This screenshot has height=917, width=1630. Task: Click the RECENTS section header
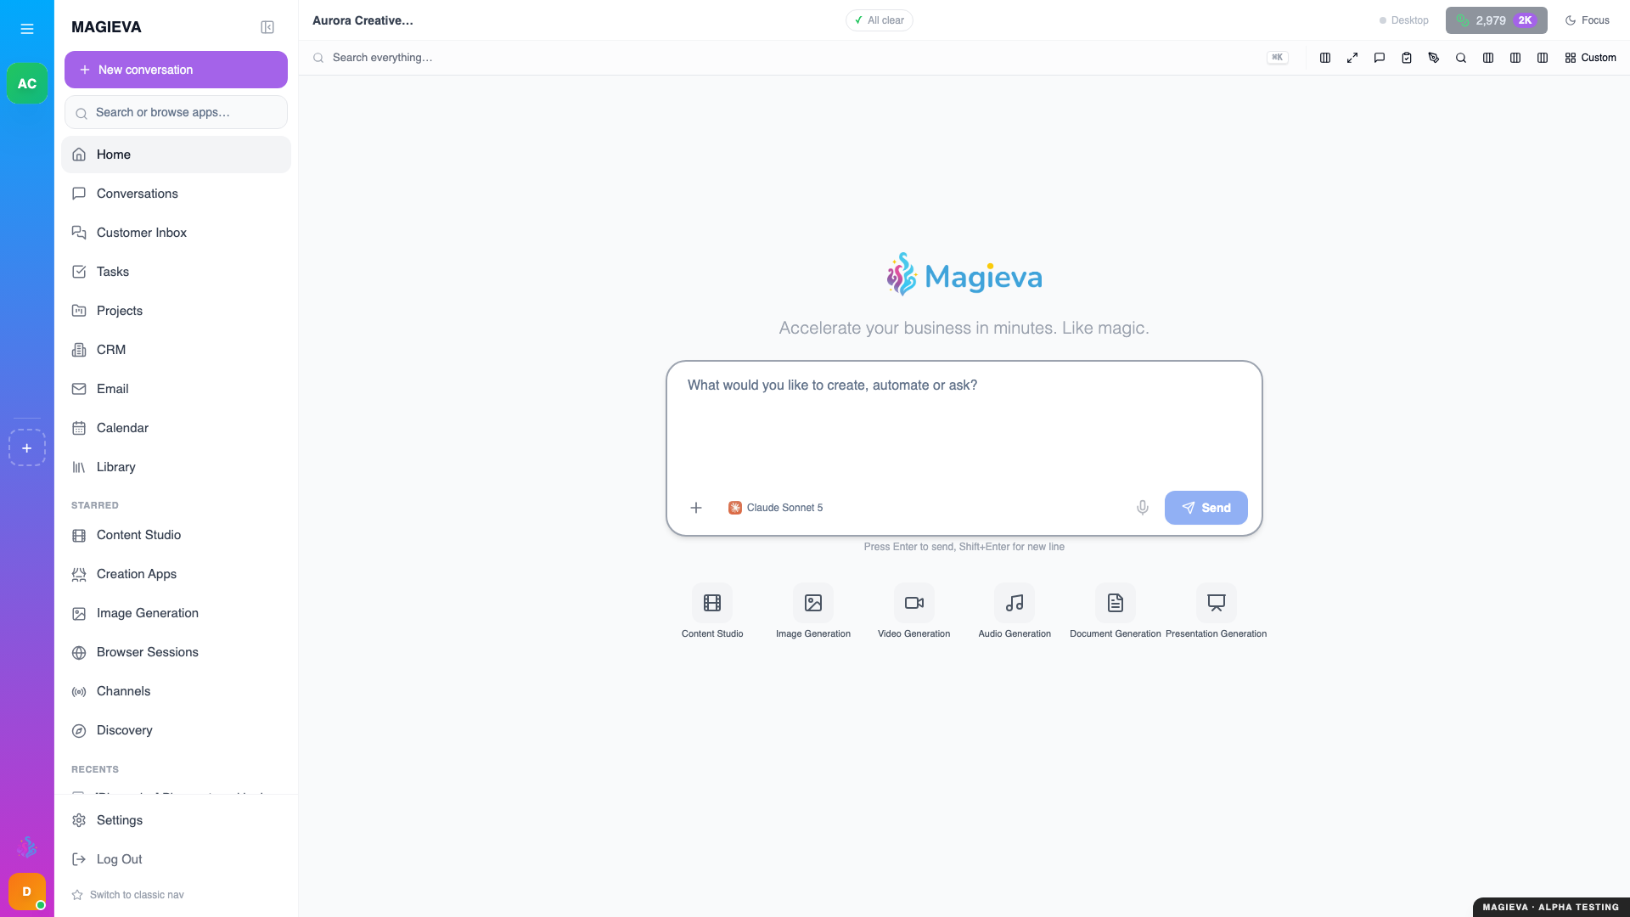click(x=95, y=769)
